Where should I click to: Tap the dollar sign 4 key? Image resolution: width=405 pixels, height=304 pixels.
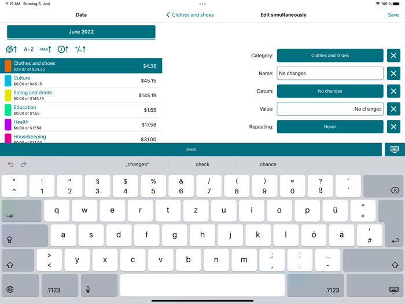126,186
